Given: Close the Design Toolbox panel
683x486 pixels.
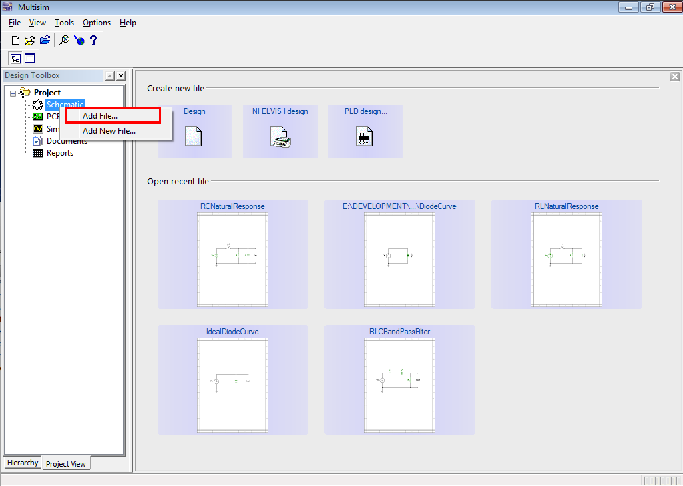Looking at the screenshot, I should point(121,76).
